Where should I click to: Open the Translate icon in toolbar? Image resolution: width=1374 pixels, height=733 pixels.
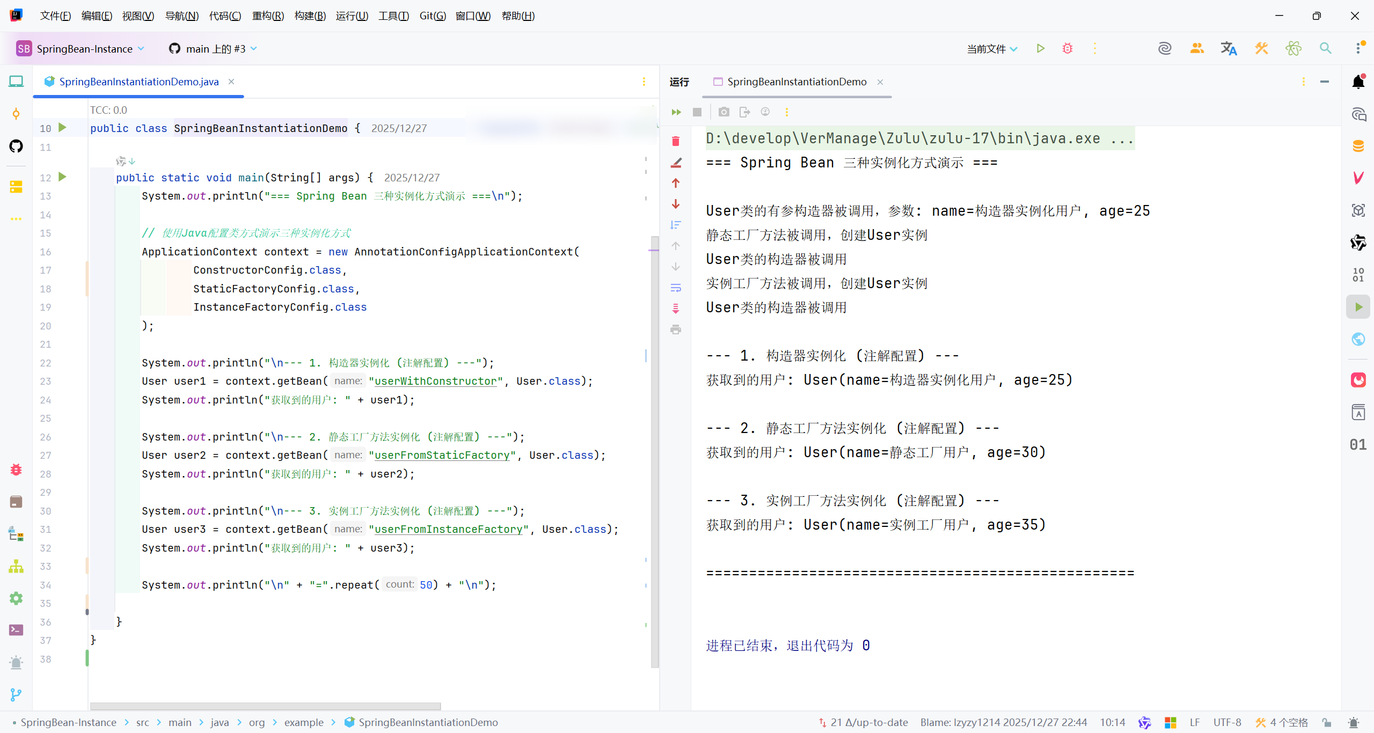1229,49
